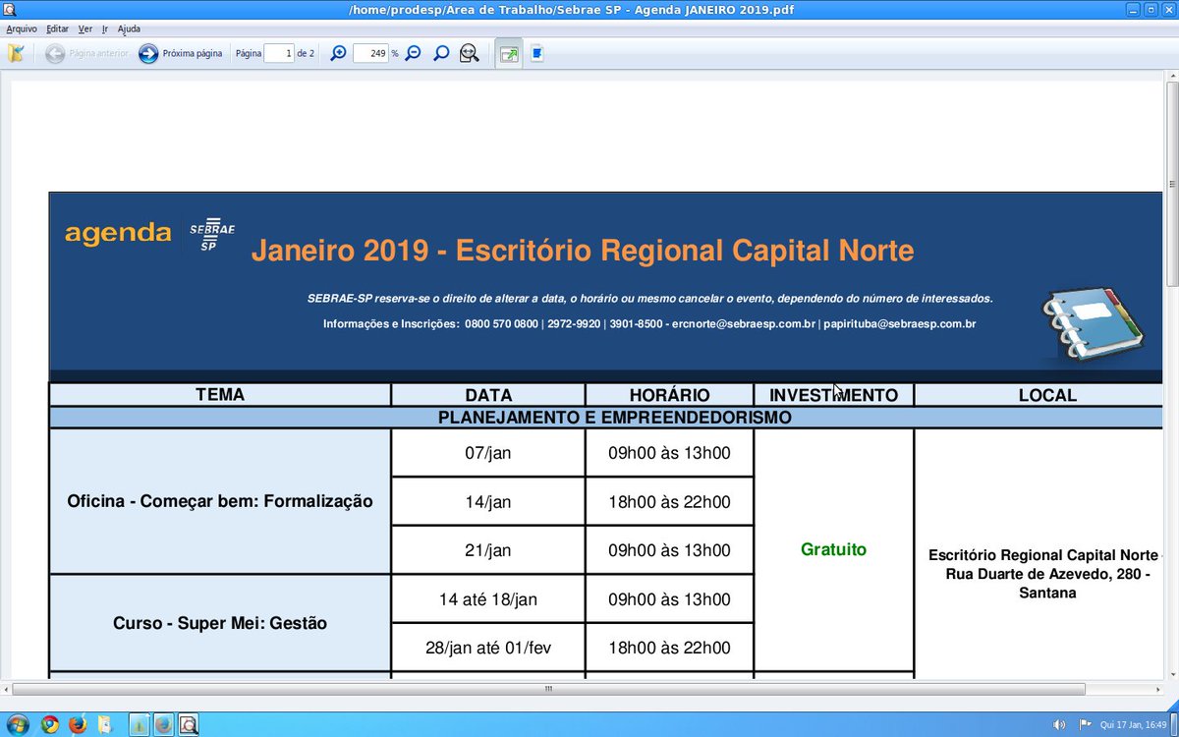Image resolution: width=1179 pixels, height=737 pixels.
Task: Click the TEMA column header
Action: 220,395
